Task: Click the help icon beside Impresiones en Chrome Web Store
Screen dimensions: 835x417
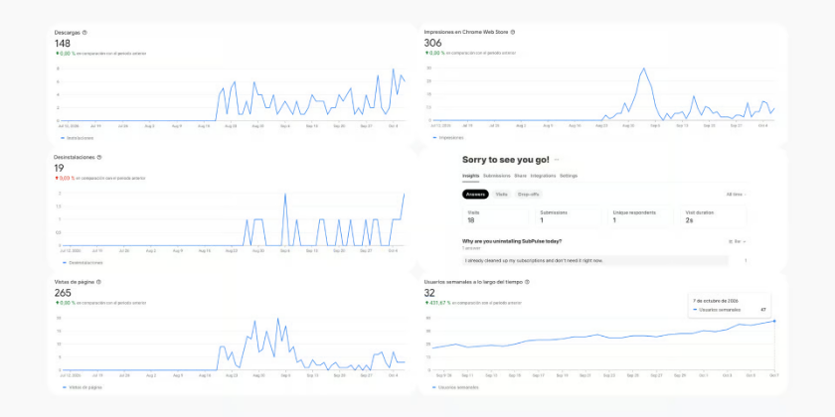Action: point(513,32)
